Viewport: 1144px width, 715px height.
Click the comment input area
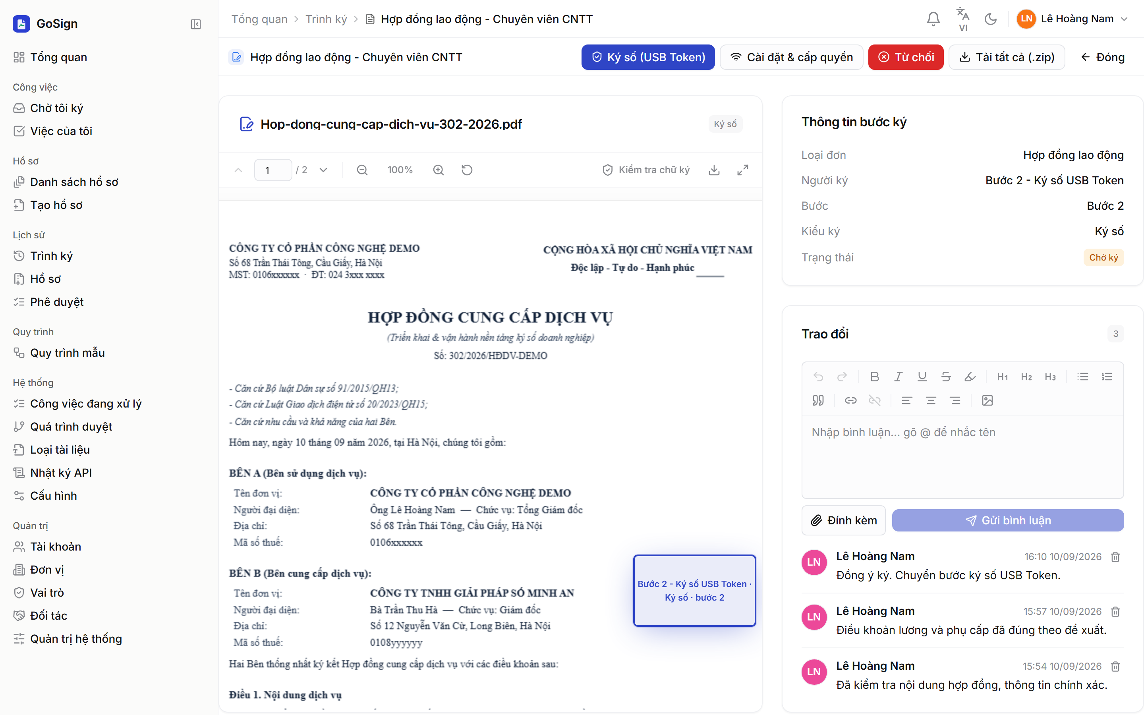click(x=962, y=456)
